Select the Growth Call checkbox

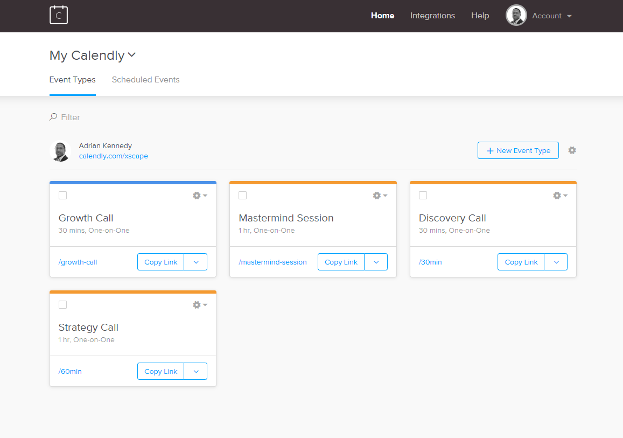(63, 195)
